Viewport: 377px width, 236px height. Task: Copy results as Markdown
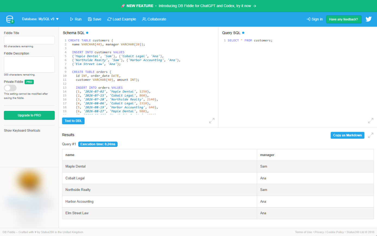(x=347, y=135)
